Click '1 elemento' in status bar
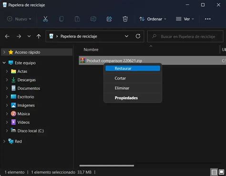 (14, 172)
